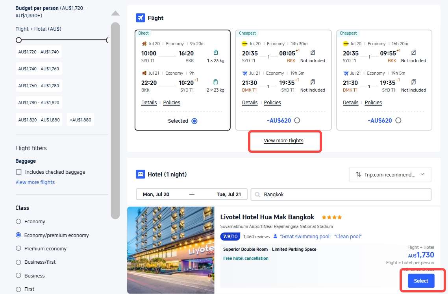Click the 1 × 23 kg baggage icon
The width and height of the screenshot is (448, 294).
216,52
